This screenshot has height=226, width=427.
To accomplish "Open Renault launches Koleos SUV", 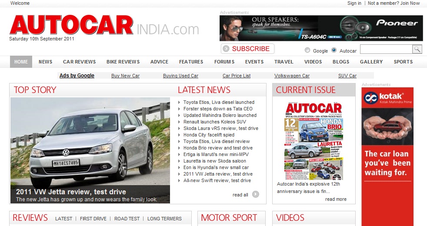I will point(215,122).
